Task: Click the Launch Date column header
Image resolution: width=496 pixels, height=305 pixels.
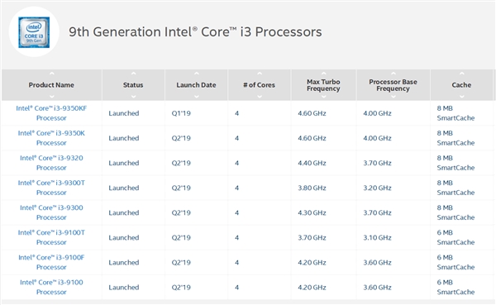Action: [196, 85]
